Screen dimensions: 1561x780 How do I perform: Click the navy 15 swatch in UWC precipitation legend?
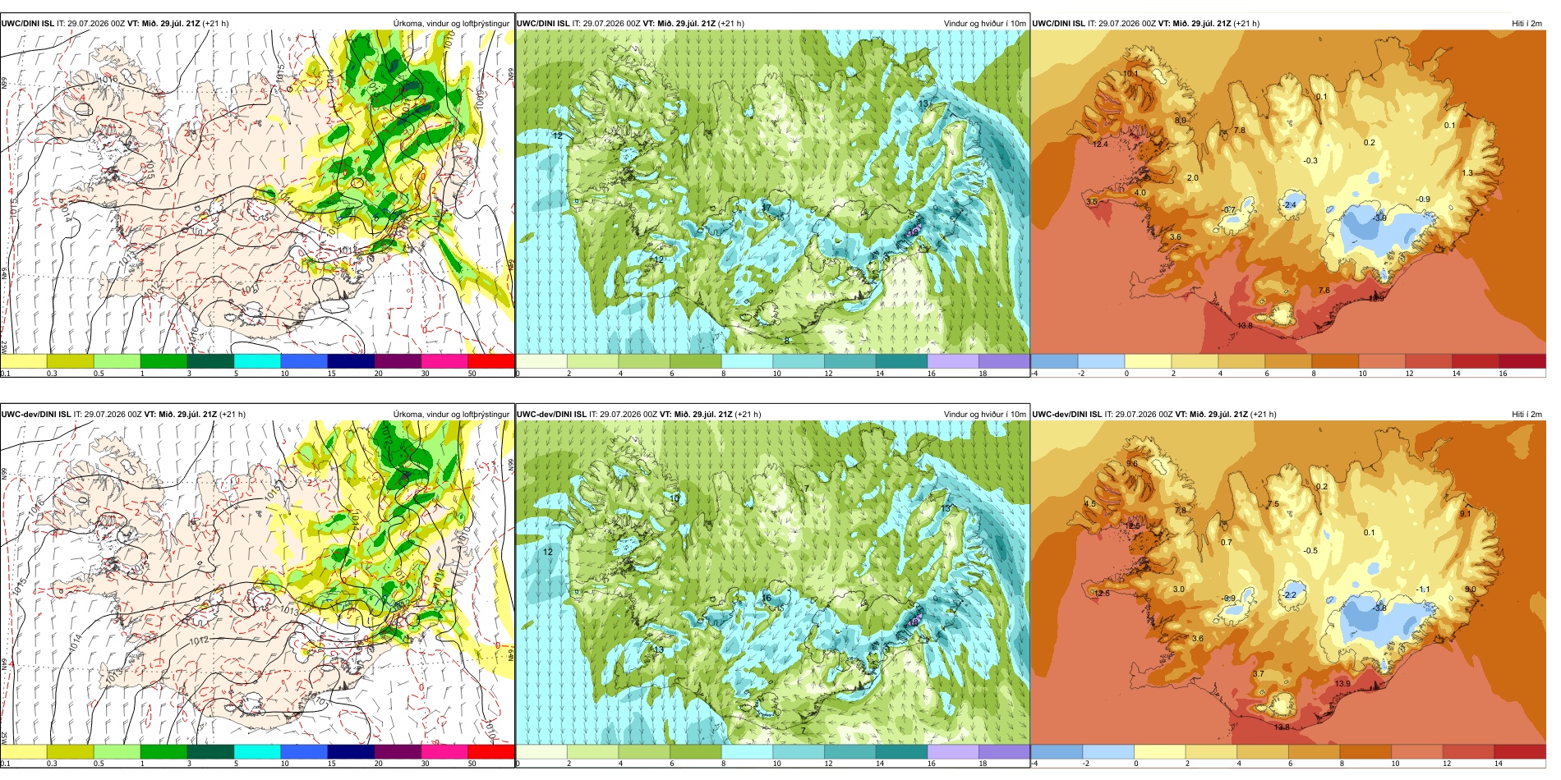click(351, 361)
